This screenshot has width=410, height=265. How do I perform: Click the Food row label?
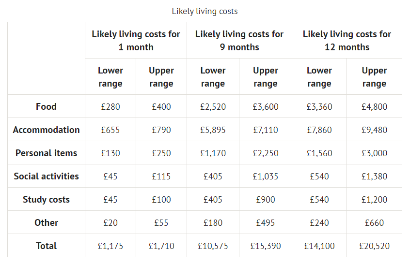click(x=46, y=106)
